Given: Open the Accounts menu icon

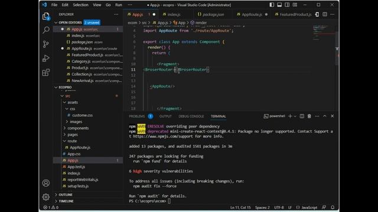Looking at the screenshot, I should click(46, 183).
